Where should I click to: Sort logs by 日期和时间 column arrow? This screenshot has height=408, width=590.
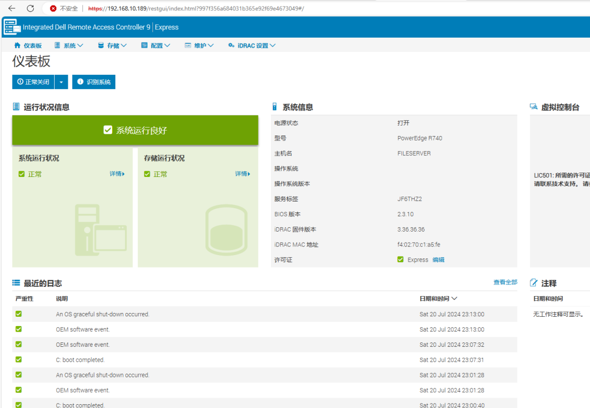[455, 299]
